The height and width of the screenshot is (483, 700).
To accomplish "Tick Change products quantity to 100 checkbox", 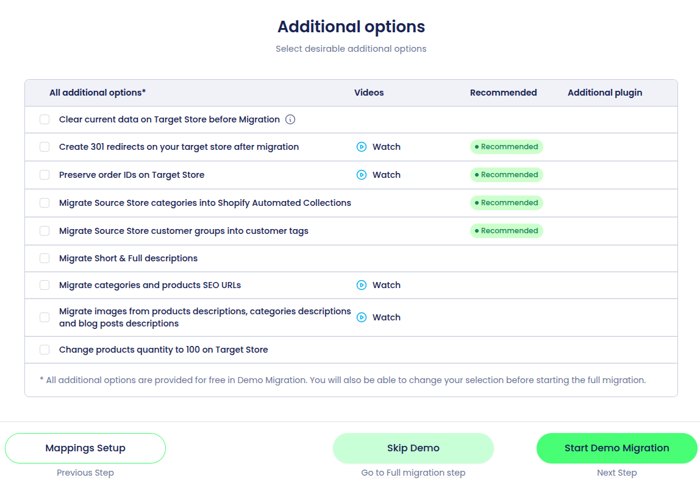I will pos(45,350).
